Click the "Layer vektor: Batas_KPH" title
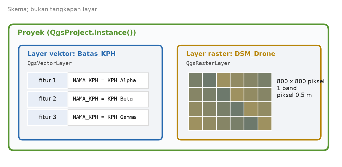This screenshot has width=342, height=167. (72, 54)
